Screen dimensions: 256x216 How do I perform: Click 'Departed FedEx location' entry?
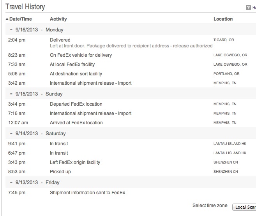point(76,104)
